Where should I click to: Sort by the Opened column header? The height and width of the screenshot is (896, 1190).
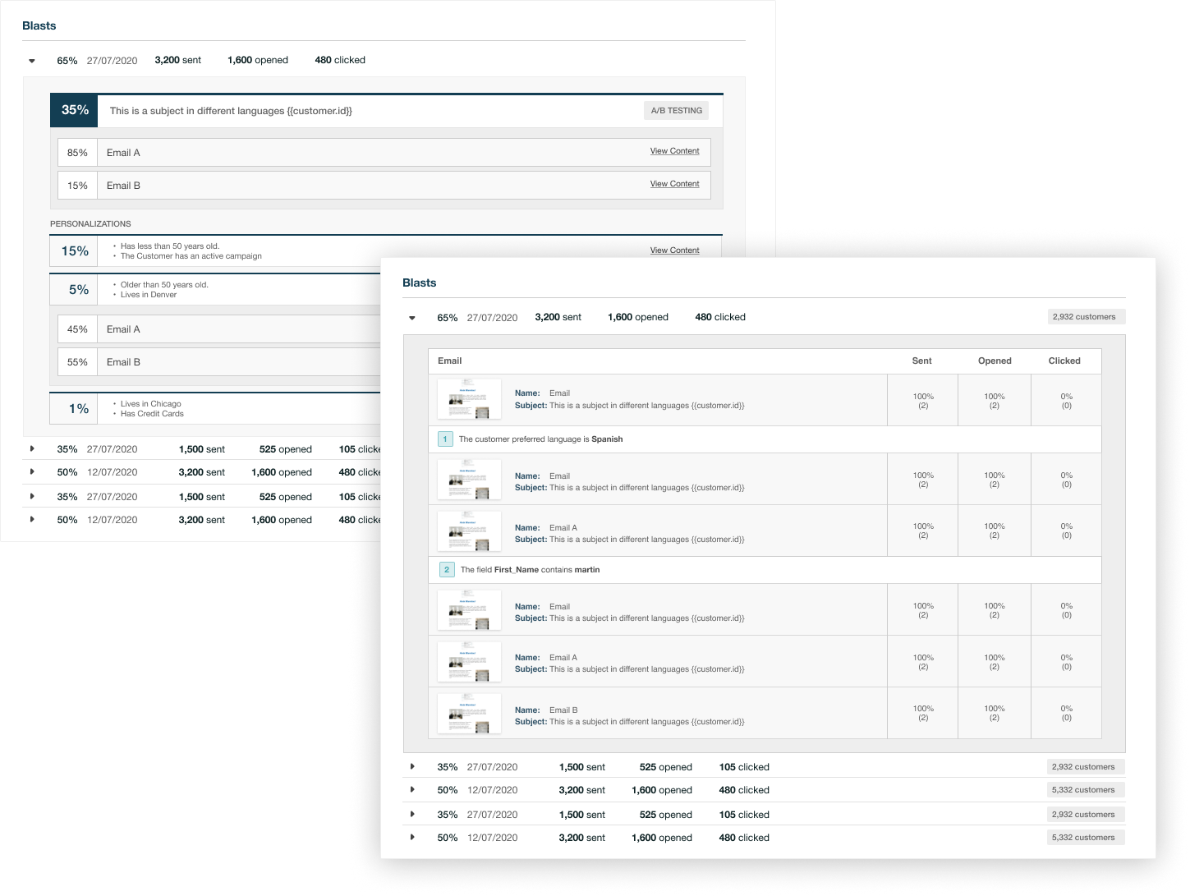[995, 361]
